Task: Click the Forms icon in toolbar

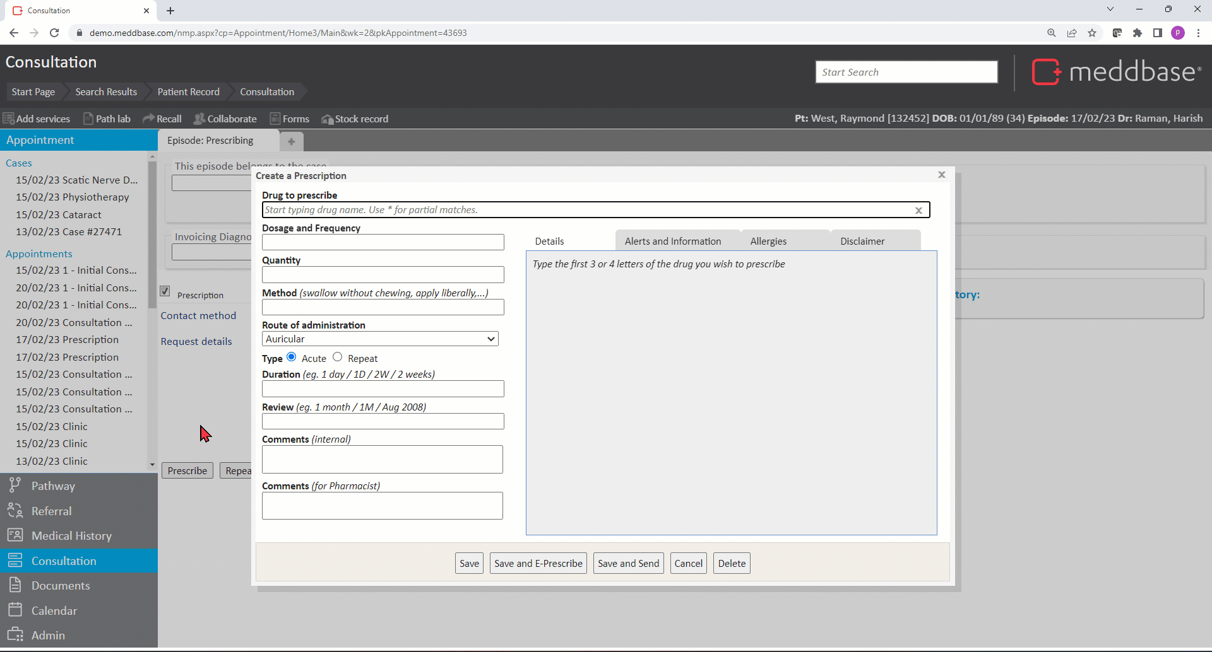Action: (x=275, y=119)
